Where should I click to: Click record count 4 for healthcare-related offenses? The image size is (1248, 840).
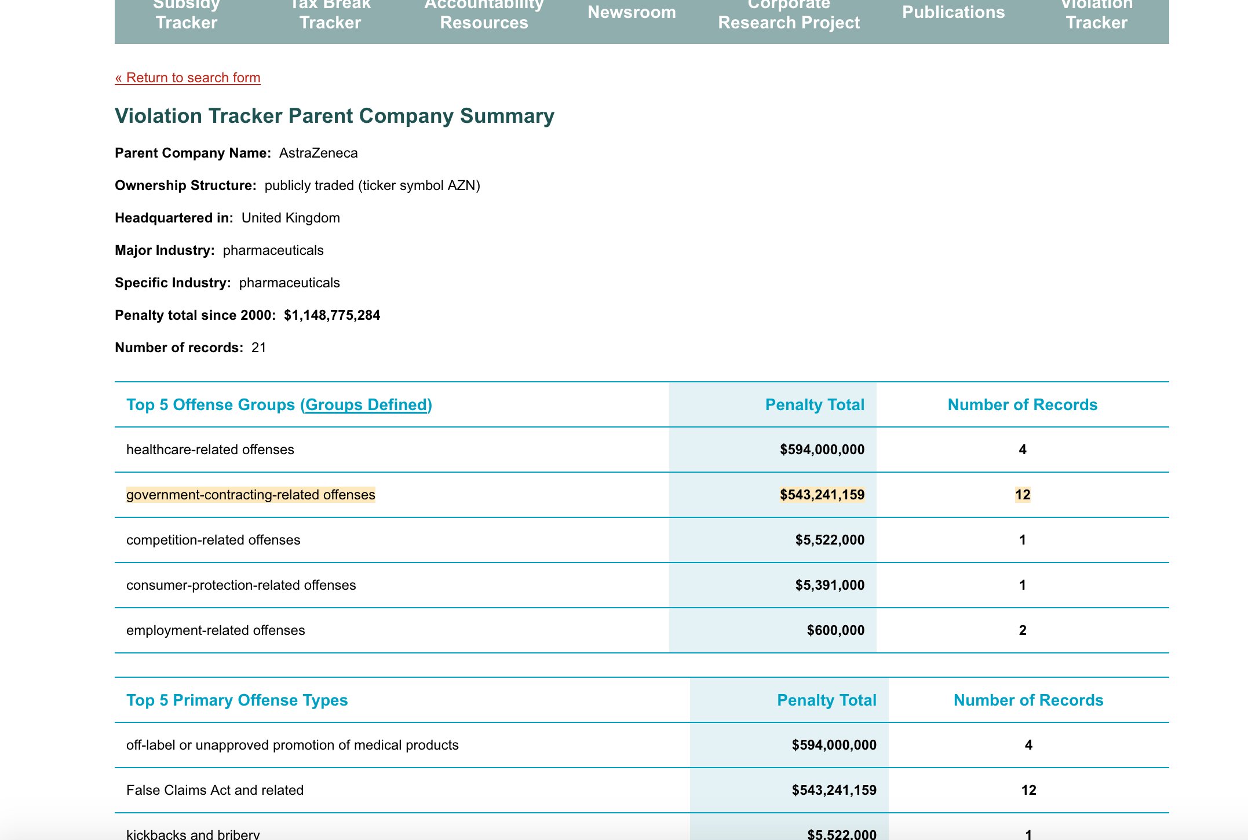tap(1023, 450)
